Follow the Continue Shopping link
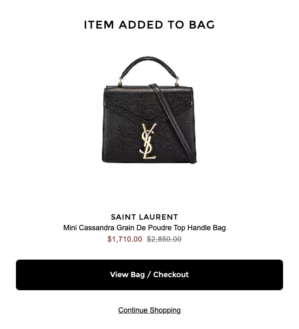This screenshot has width=299, height=329. click(x=149, y=310)
